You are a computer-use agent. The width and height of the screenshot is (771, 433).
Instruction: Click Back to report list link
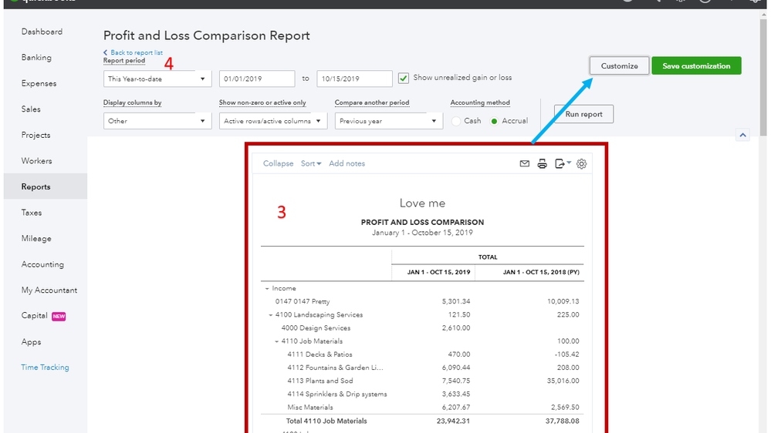pos(136,52)
